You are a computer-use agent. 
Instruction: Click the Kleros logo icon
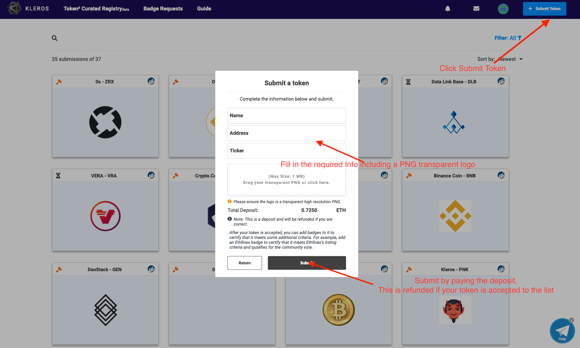click(x=14, y=8)
